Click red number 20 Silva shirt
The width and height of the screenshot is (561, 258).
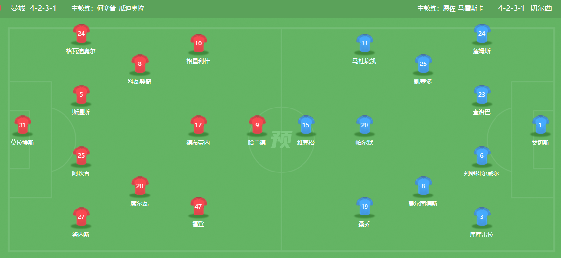pyautogui.click(x=140, y=186)
